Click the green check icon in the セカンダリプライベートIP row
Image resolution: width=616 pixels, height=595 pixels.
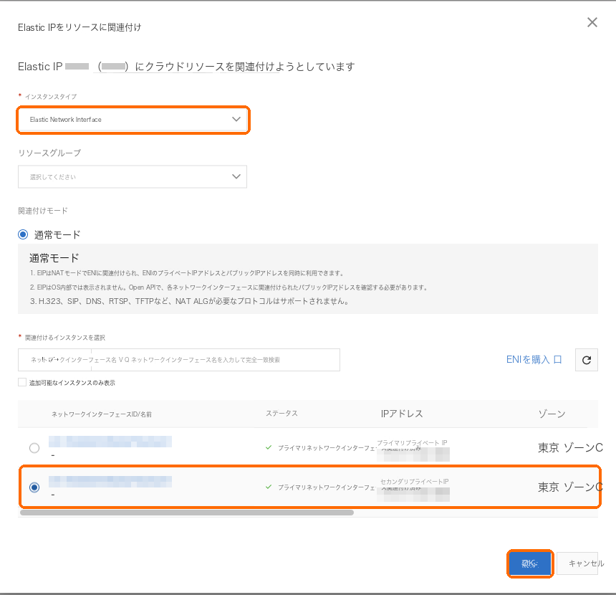coord(269,487)
